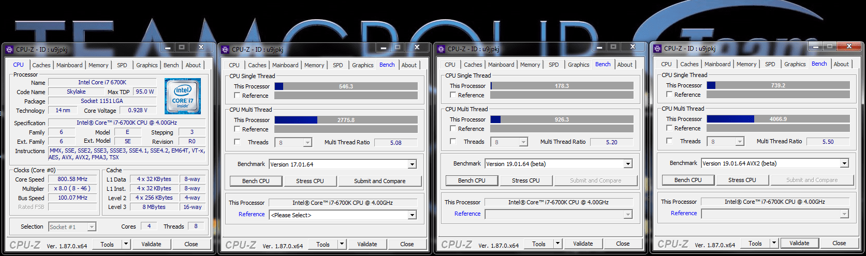Viewport: 866px width, 256px height.
Task: Expand Tools arrow in the CPU tab window
Action: 126,244
